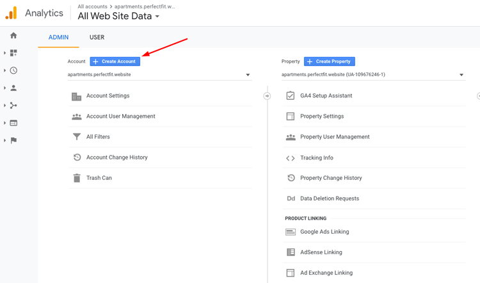
Task: Click the column arrow between Account and Property
Action: [x=267, y=96]
